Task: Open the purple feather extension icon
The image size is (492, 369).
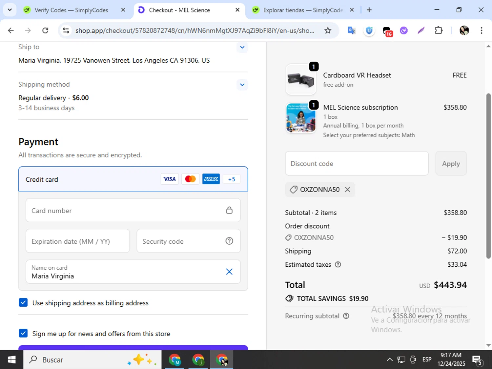Action: coord(421,31)
